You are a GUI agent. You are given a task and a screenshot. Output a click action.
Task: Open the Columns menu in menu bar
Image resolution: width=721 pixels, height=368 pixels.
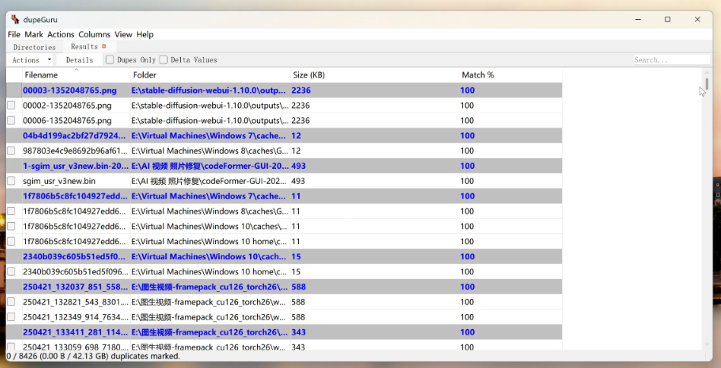pos(94,34)
